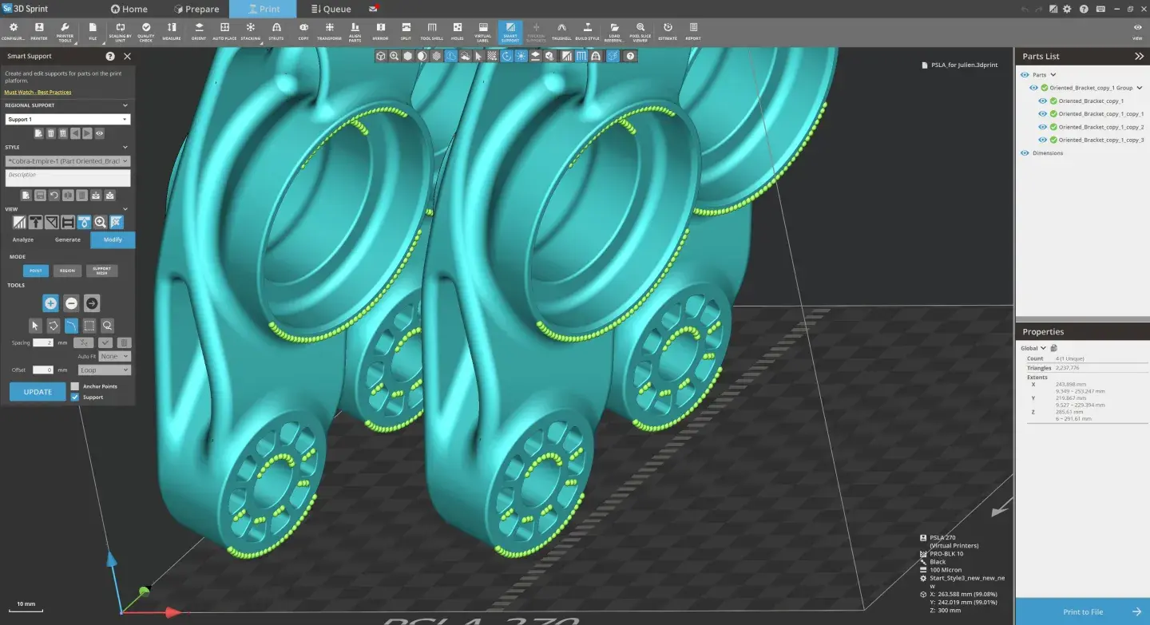The height and width of the screenshot is (625, 1150).
Task: Collapse the View section chevron
Action: pyautogui.click(x=125, y=209)
